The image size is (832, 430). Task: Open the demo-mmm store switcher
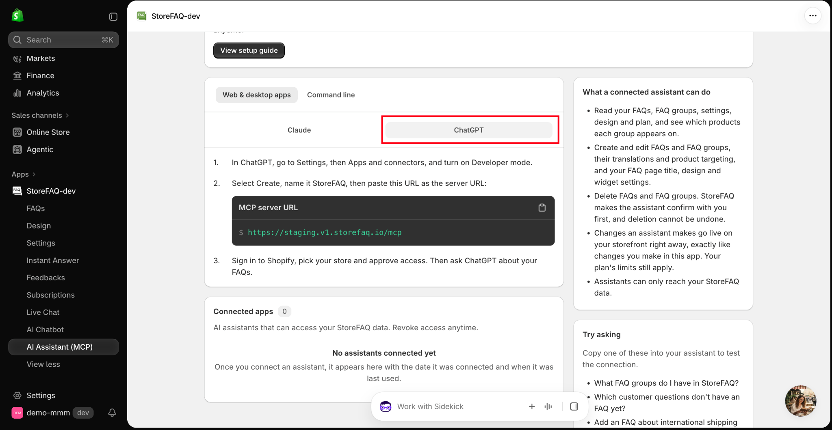[53, 413]
